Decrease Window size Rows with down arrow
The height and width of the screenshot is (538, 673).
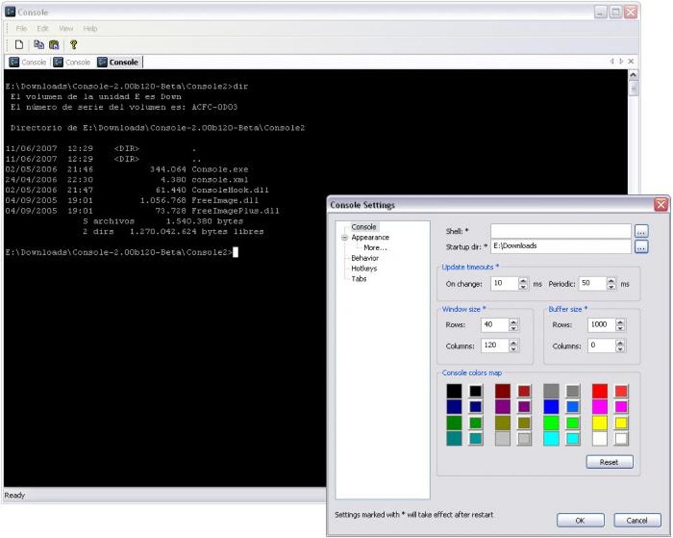pyautogui.click(x=513, y=328)
